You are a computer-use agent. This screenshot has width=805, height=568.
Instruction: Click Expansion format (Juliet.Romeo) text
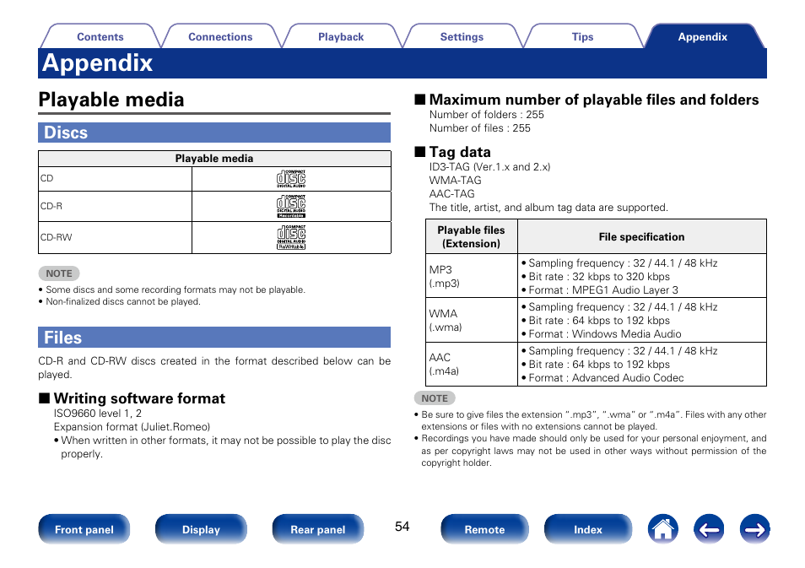132,427
